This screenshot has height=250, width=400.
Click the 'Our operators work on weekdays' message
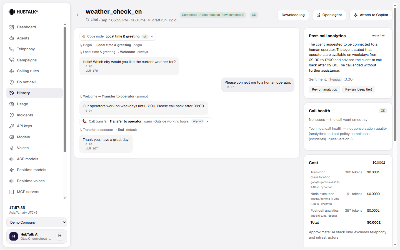pos(144,108)
